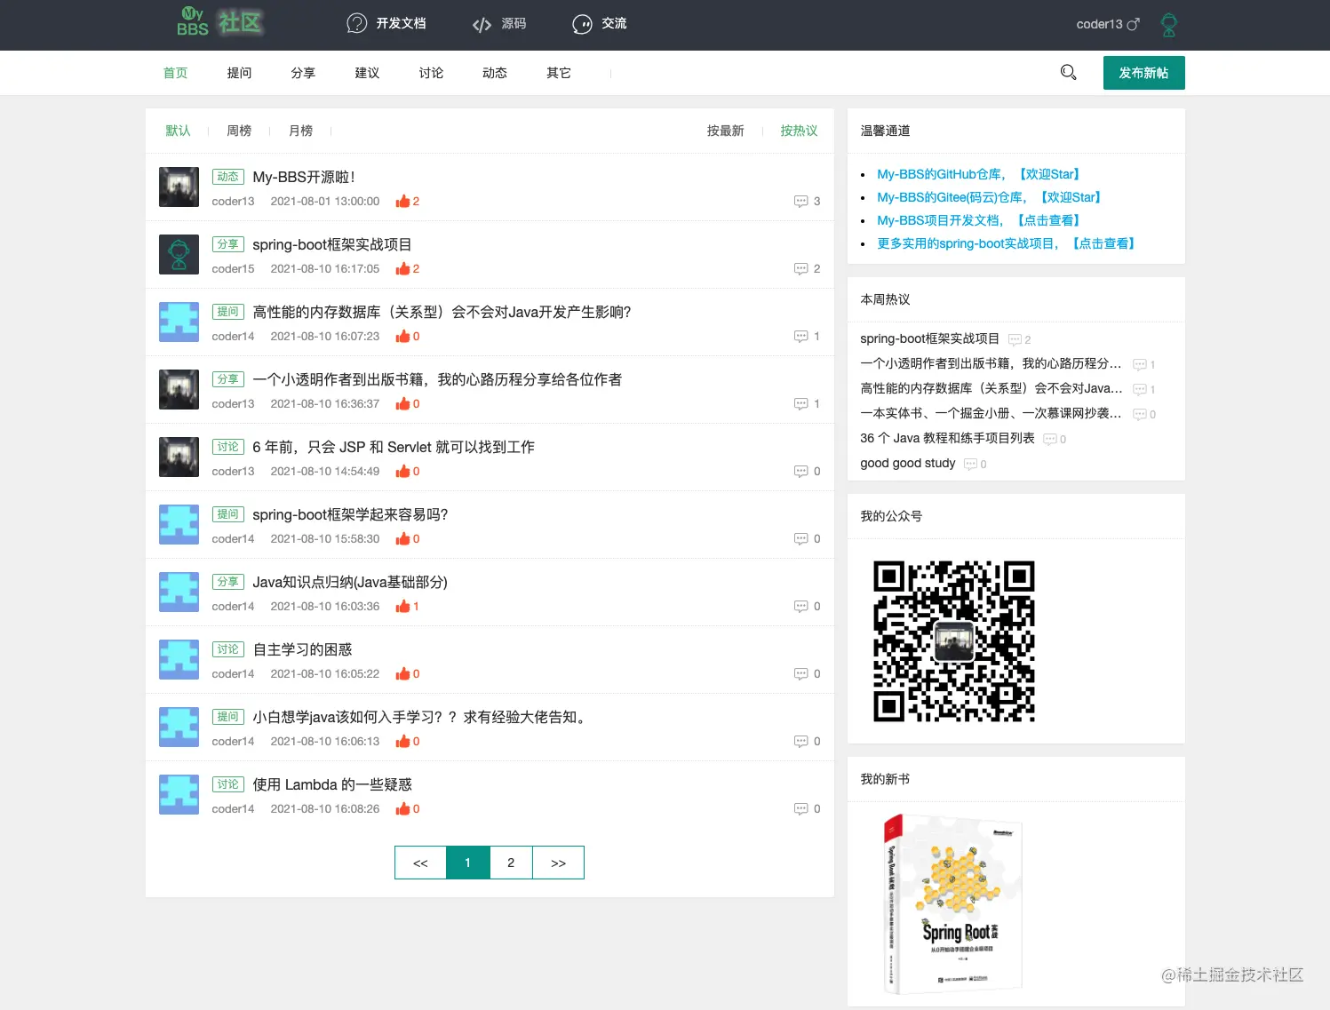Click the search magnifier icon
The height and width of the screenshot is (1010, 1330).
[x=1069, y=73]
